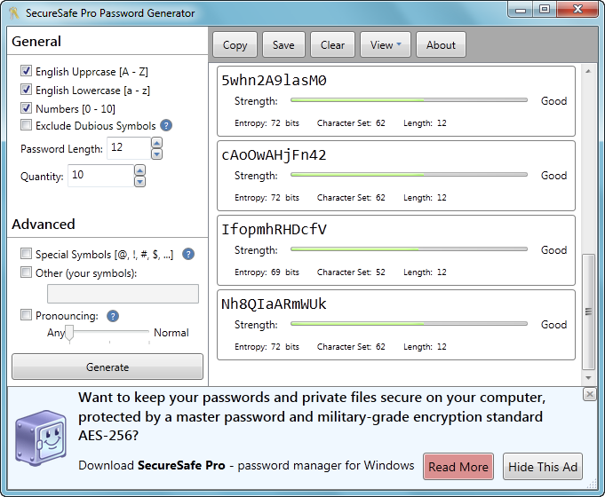Viewport: 605px width, 497px height.
Task: Decrease Quantity with down arrow
Action: [140, 182]
